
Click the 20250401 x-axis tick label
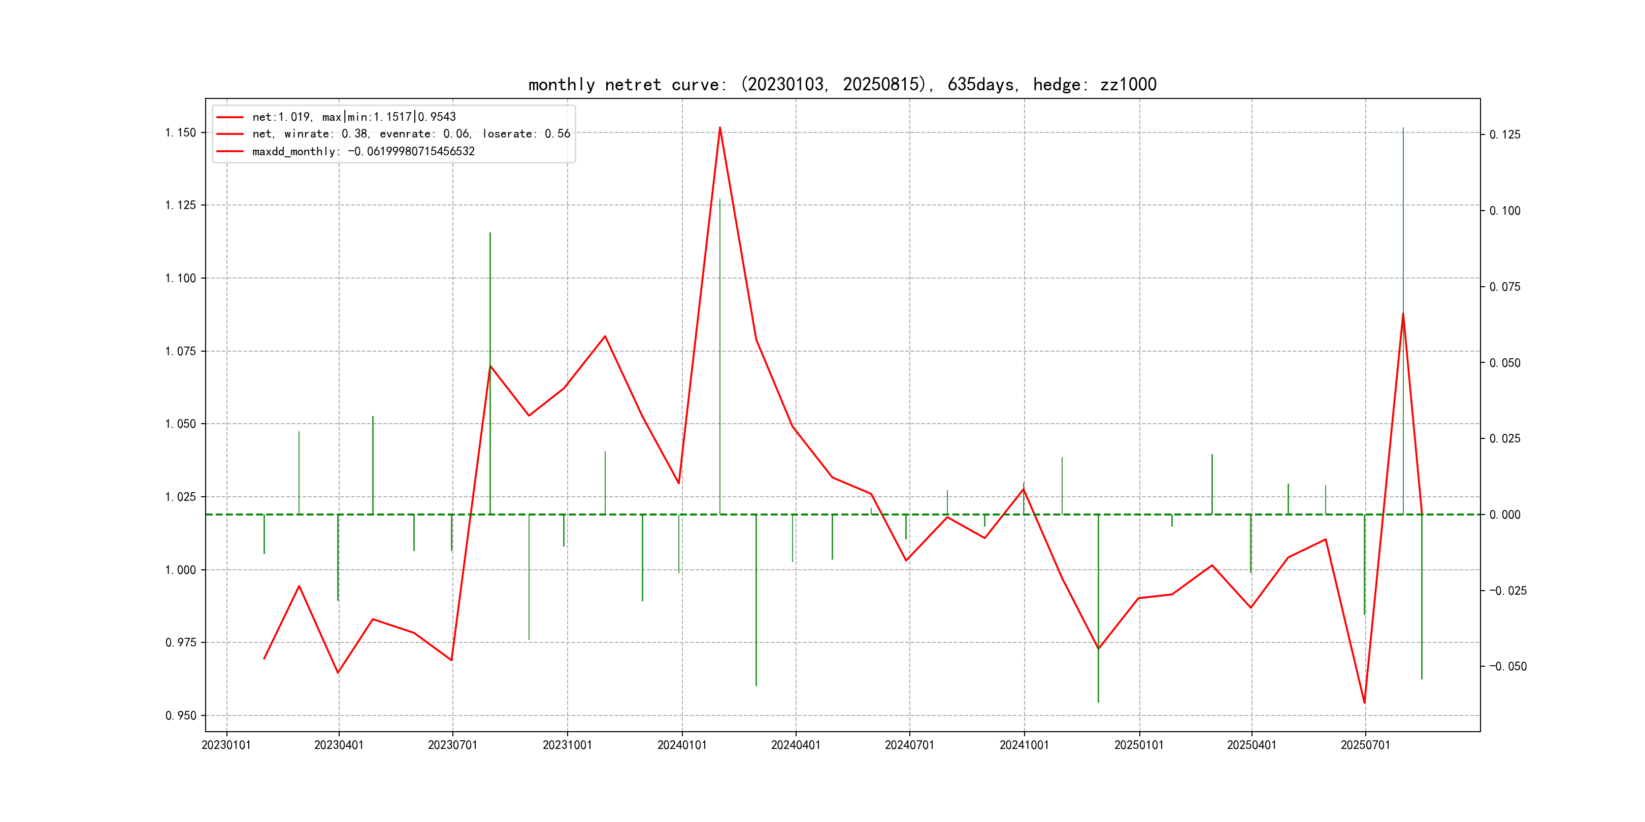[1252, 745]
